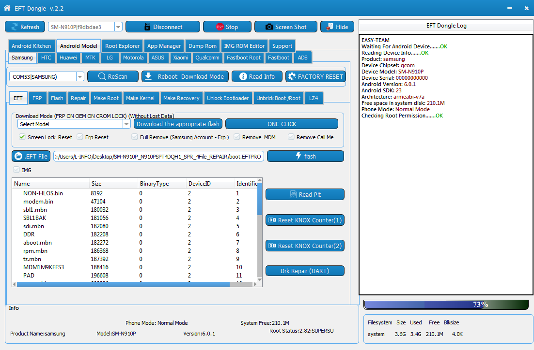
Task: Select the MTK tab
Action: point(90,58)
